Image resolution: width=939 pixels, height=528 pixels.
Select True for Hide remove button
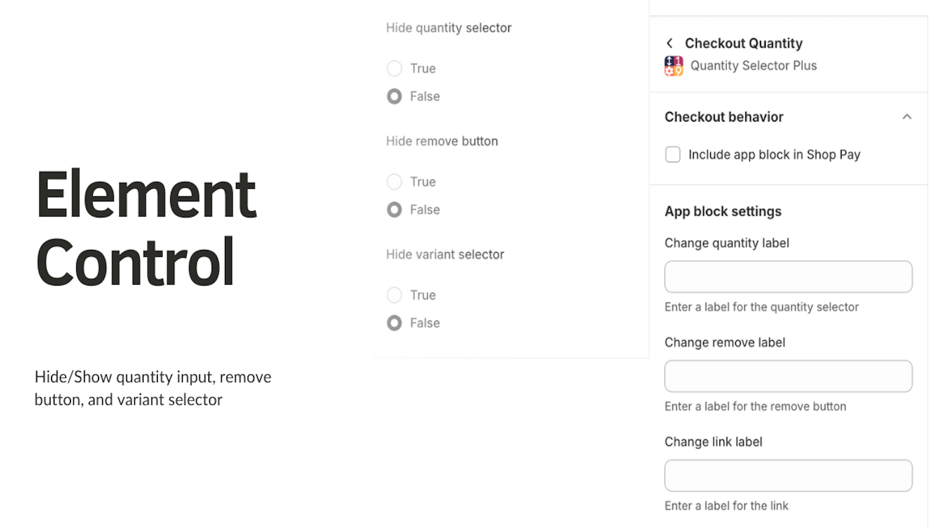[x=394, y=182]
